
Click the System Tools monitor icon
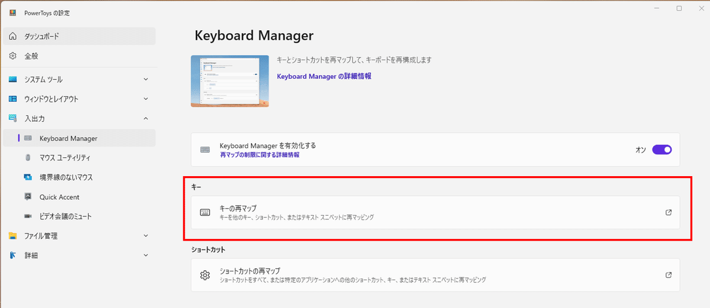pos(12,80)
